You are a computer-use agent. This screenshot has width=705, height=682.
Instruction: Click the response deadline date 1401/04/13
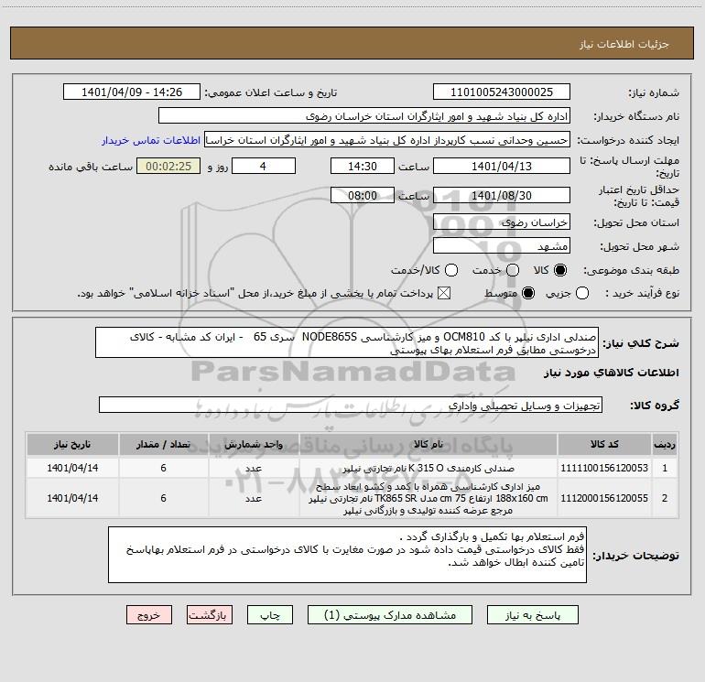click(x=502, y=166)
